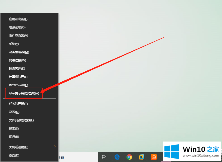Start 任务管理器(T)
Image resolution: width=222 pixels, height=162 pixels.
coord(30,104)
